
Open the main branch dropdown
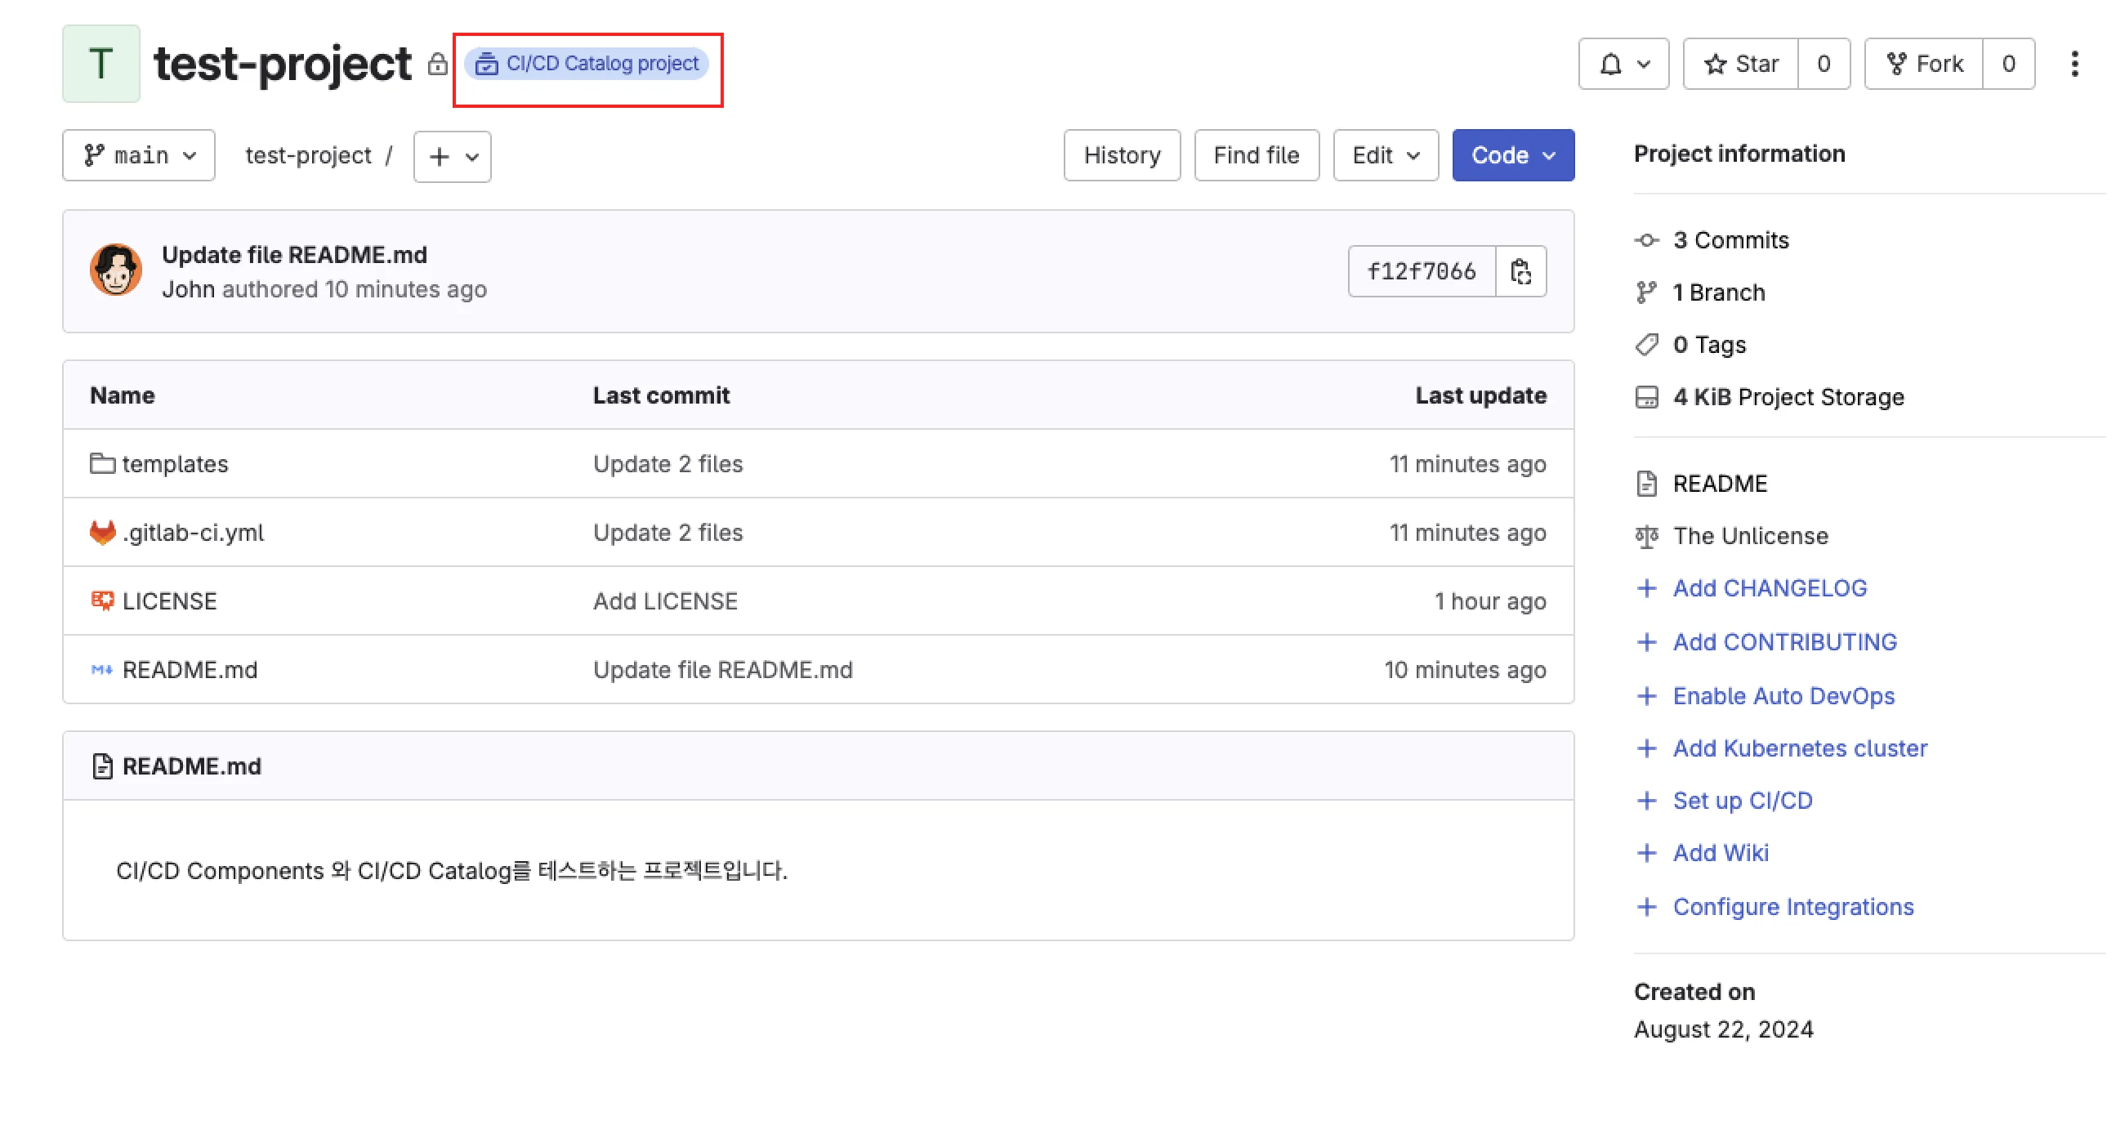click(138, 154)
